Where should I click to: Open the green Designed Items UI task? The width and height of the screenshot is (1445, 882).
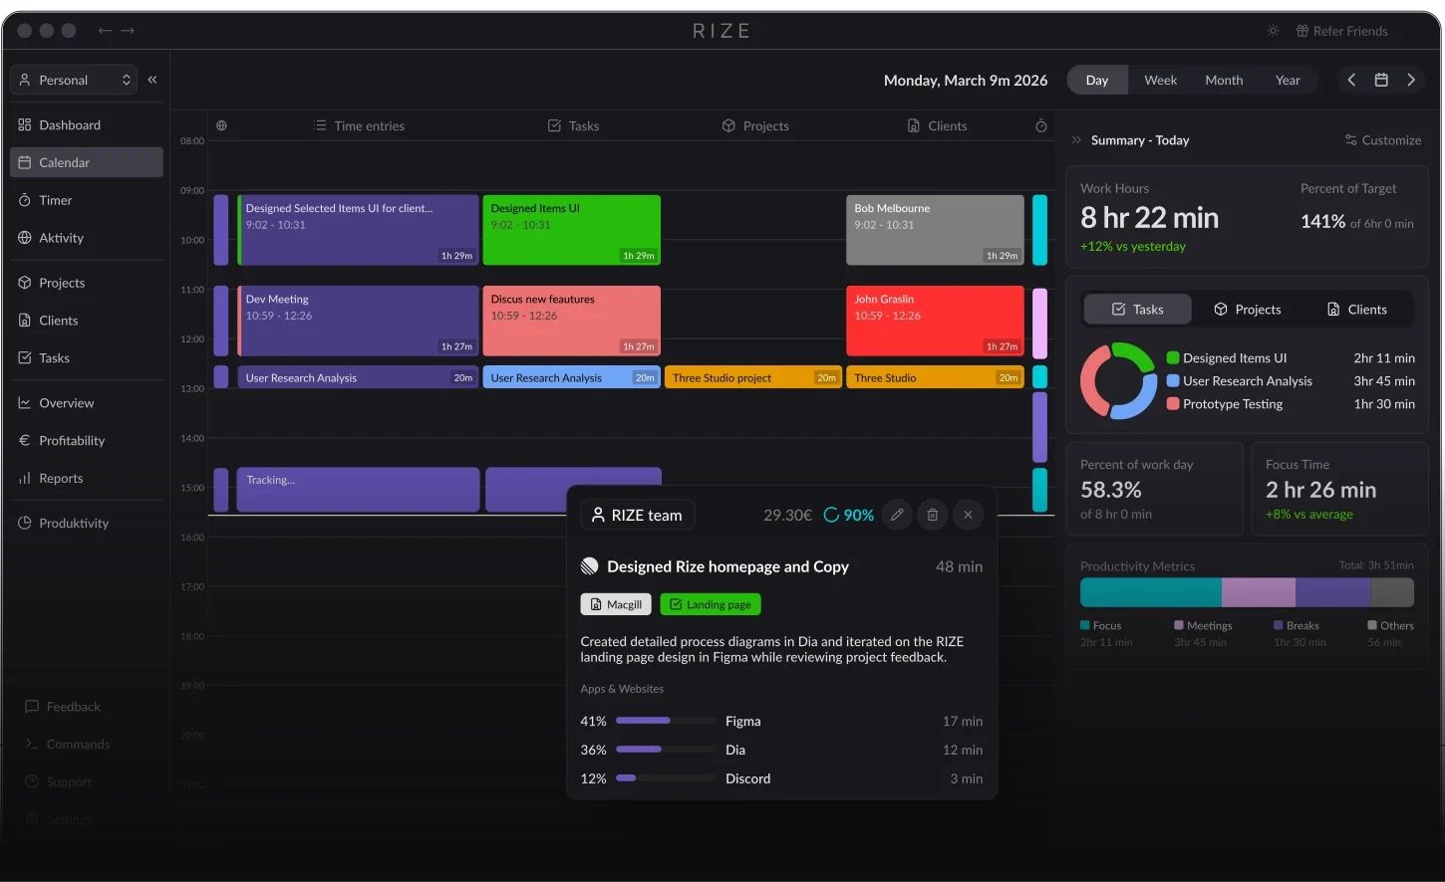pos(571,230)
